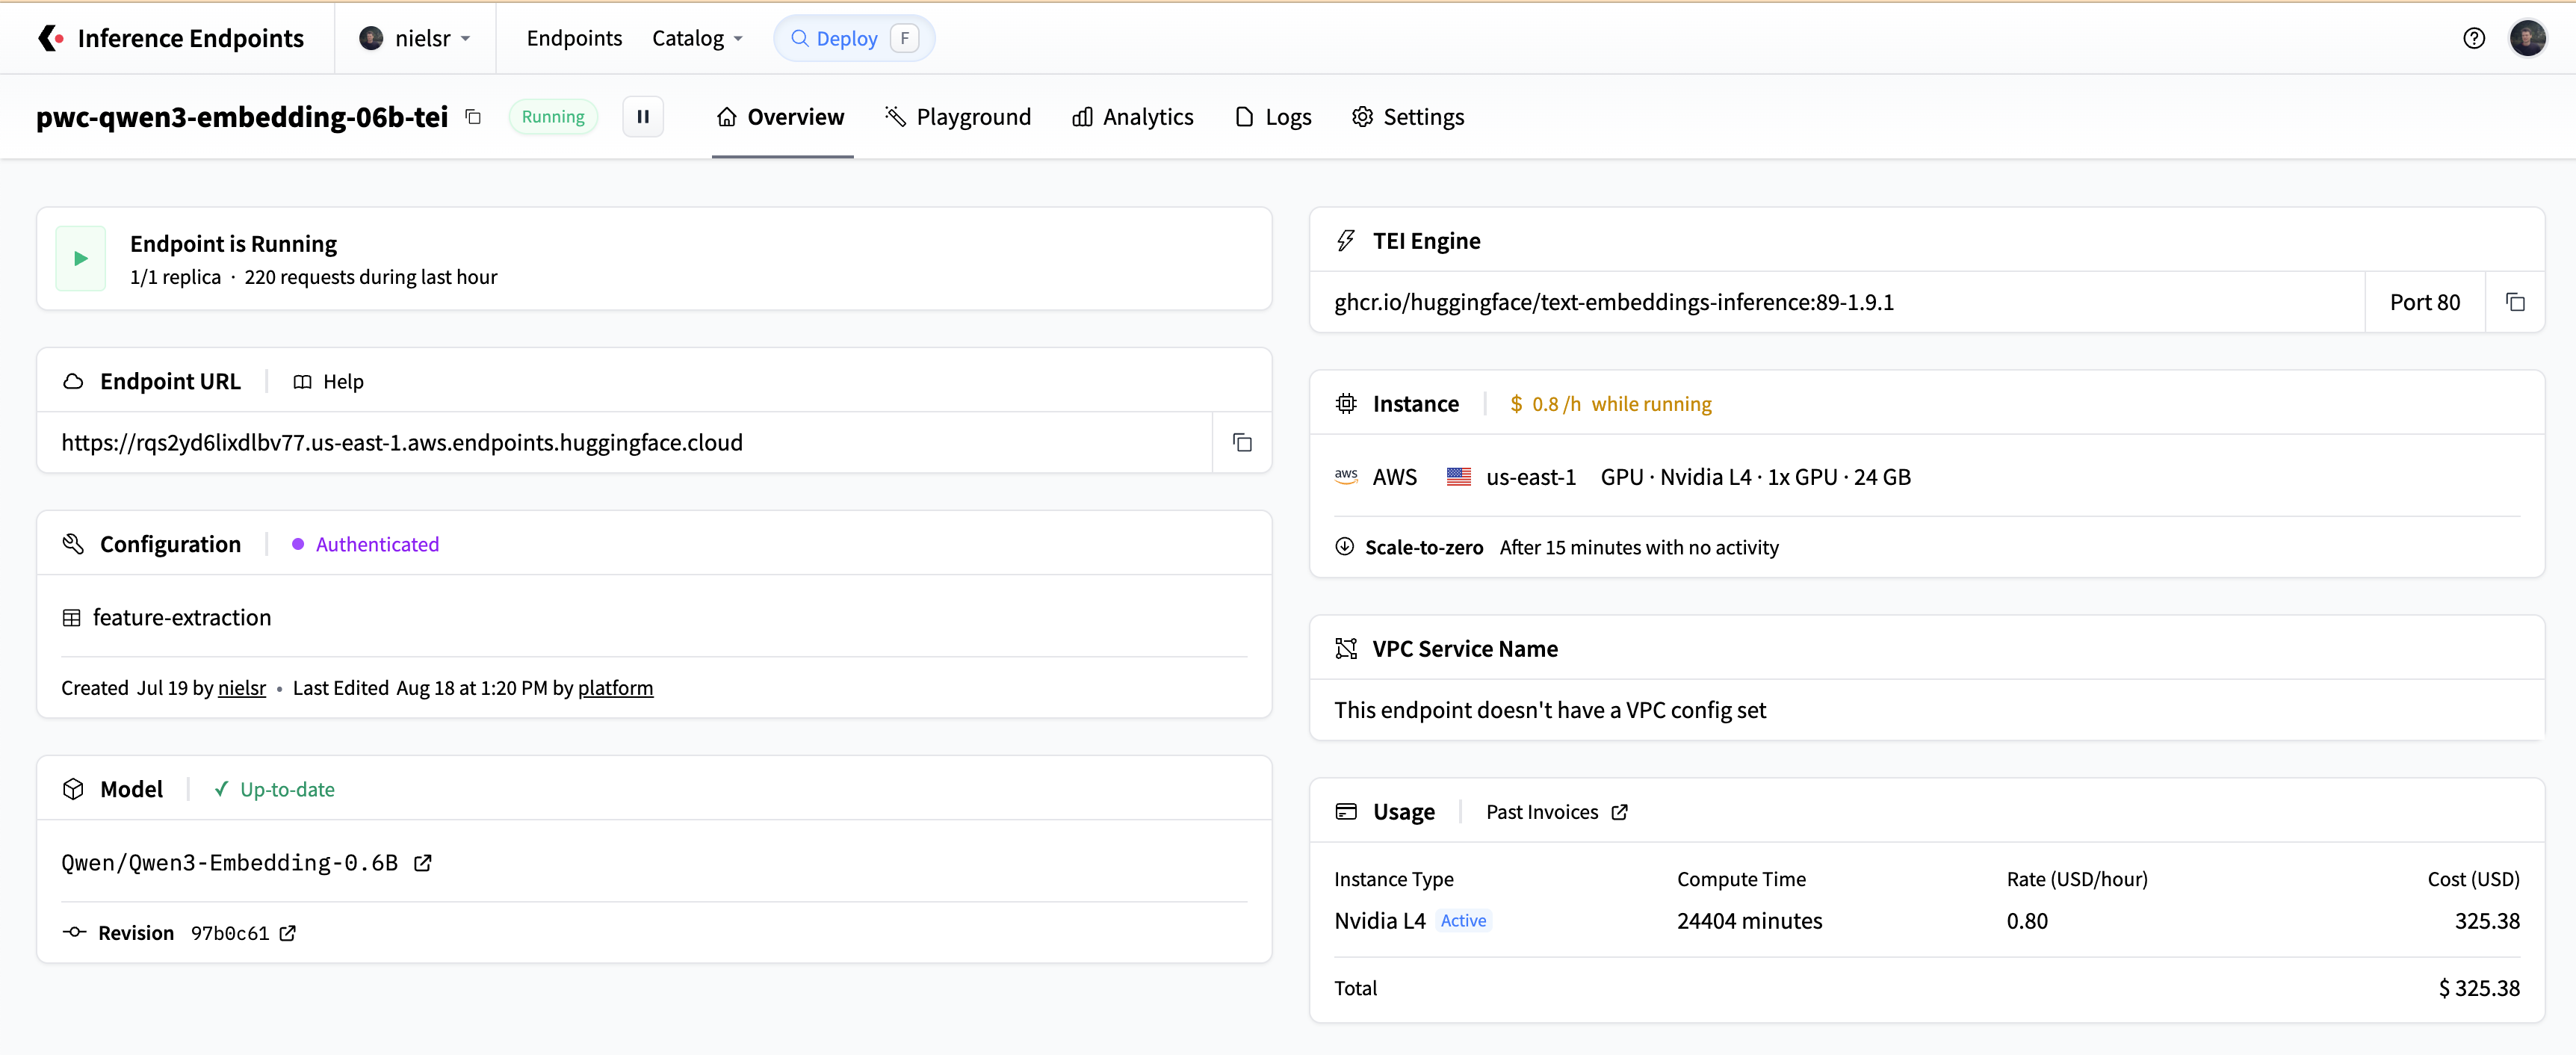The height and width of the screenshot is (1055, 2576).
Task: Copy the endpoint URL
Action: point(1242,442)
